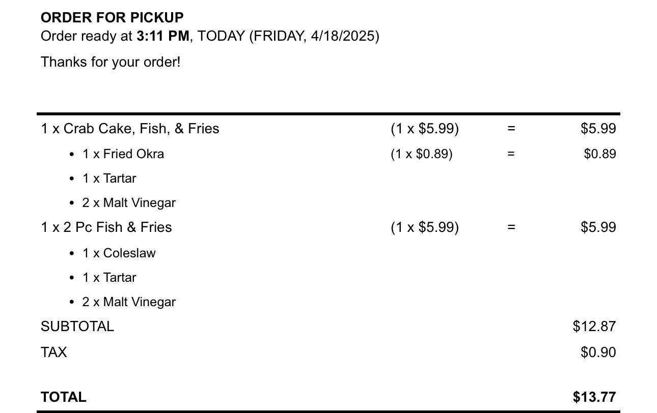Click the (1 x $0.89) unit price
This screenshot has height=413, width=657.
tap(421, 154)
